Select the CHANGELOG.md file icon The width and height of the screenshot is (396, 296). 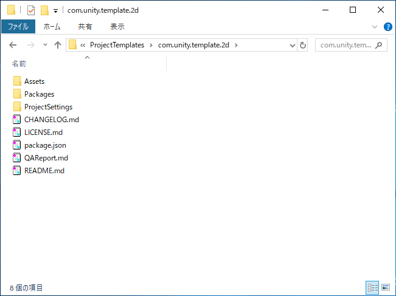[16, 119]
